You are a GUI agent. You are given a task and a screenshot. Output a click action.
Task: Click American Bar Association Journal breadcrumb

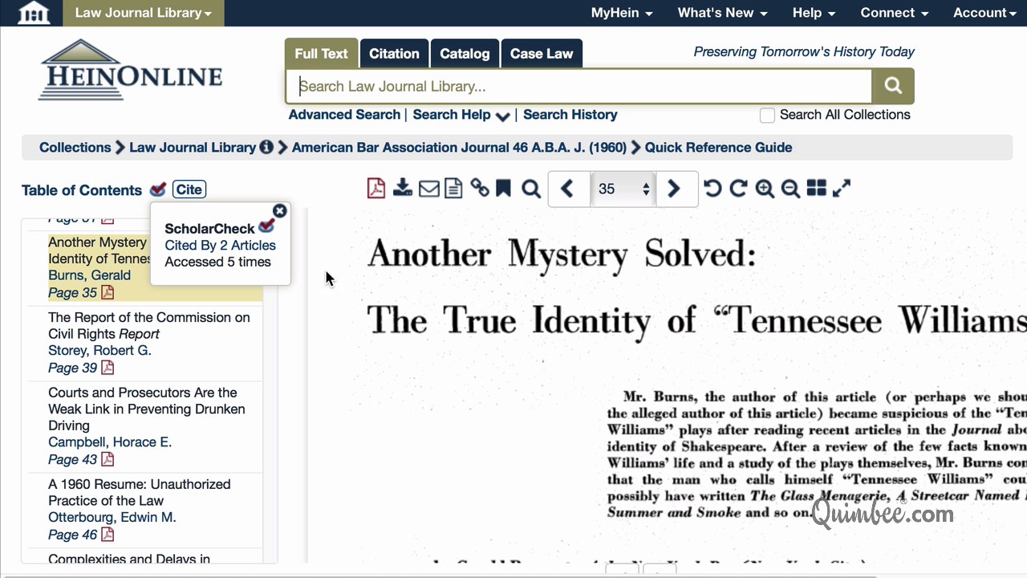(x=459, y=148)
